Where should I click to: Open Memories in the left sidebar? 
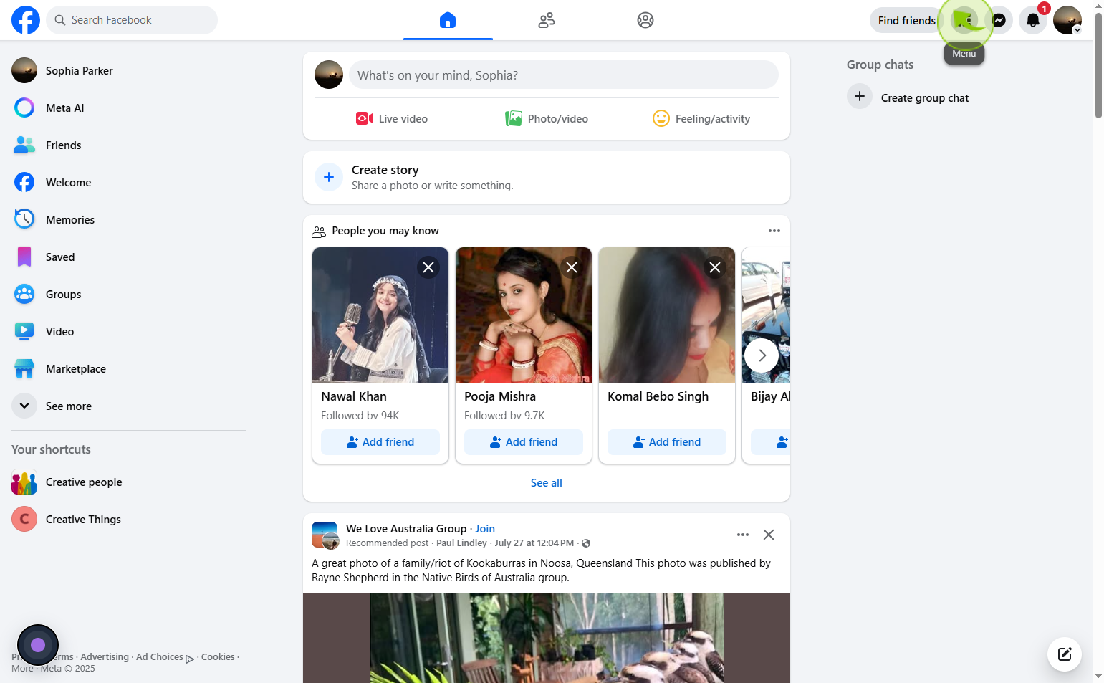coord(129,219)
